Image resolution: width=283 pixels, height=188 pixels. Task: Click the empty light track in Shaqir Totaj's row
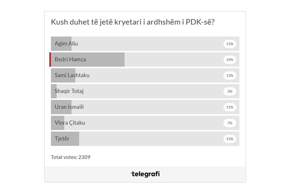pos(144,91)
